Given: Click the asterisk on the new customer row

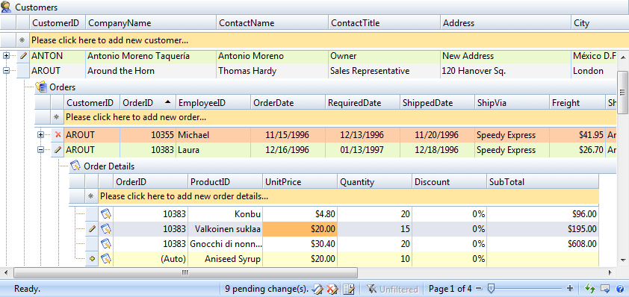Looking at the screenshot, I should point(23,40).
